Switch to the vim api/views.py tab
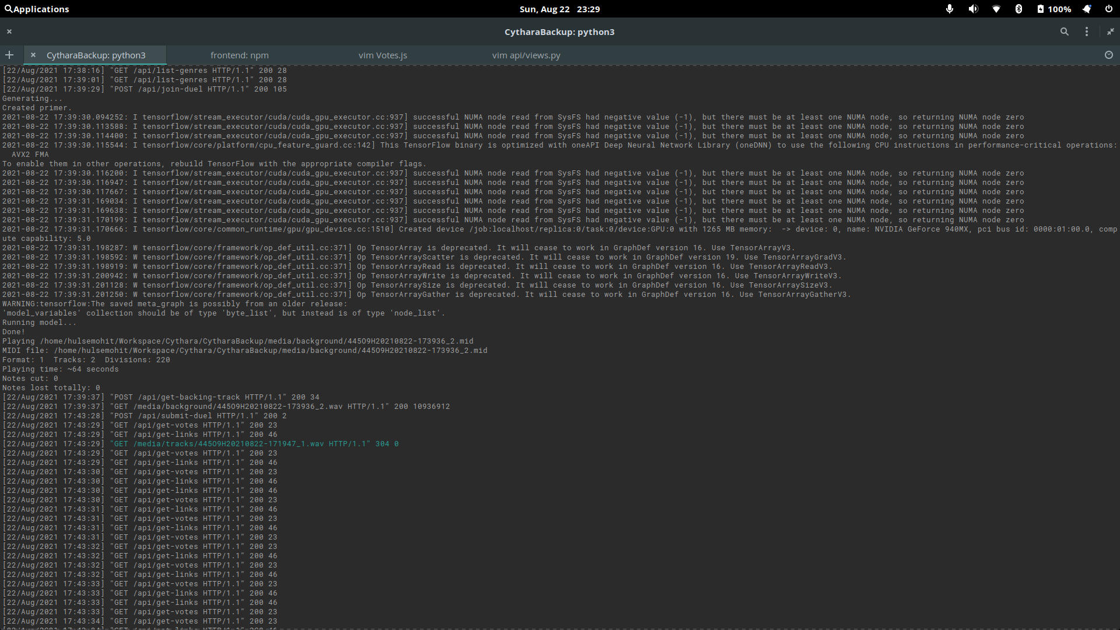 [526, 55]
